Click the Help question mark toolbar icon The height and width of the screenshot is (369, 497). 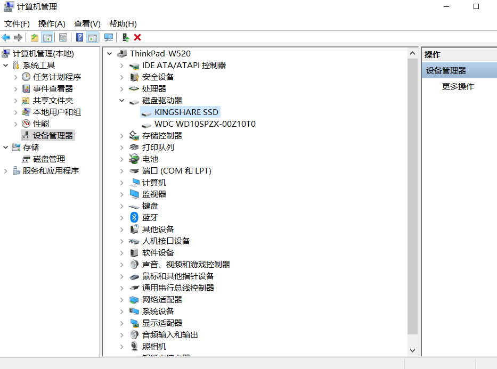[79, 37]
